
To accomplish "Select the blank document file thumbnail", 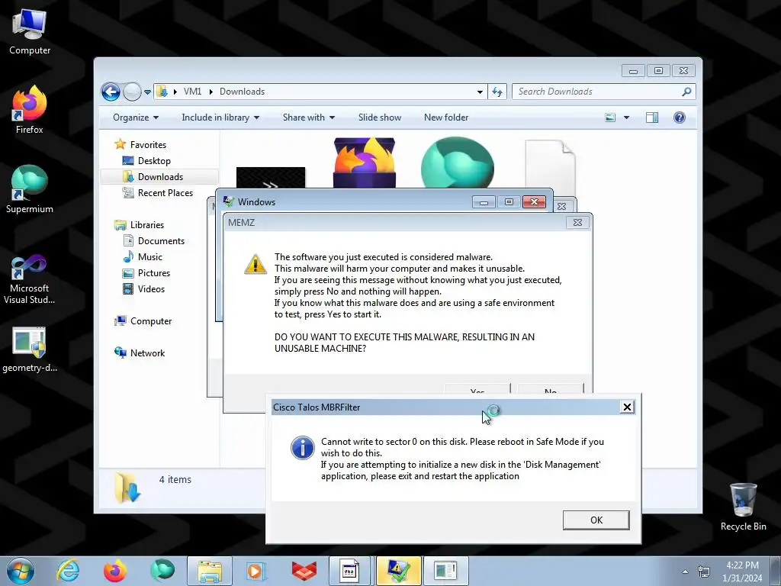I will [x=551, y=167].
